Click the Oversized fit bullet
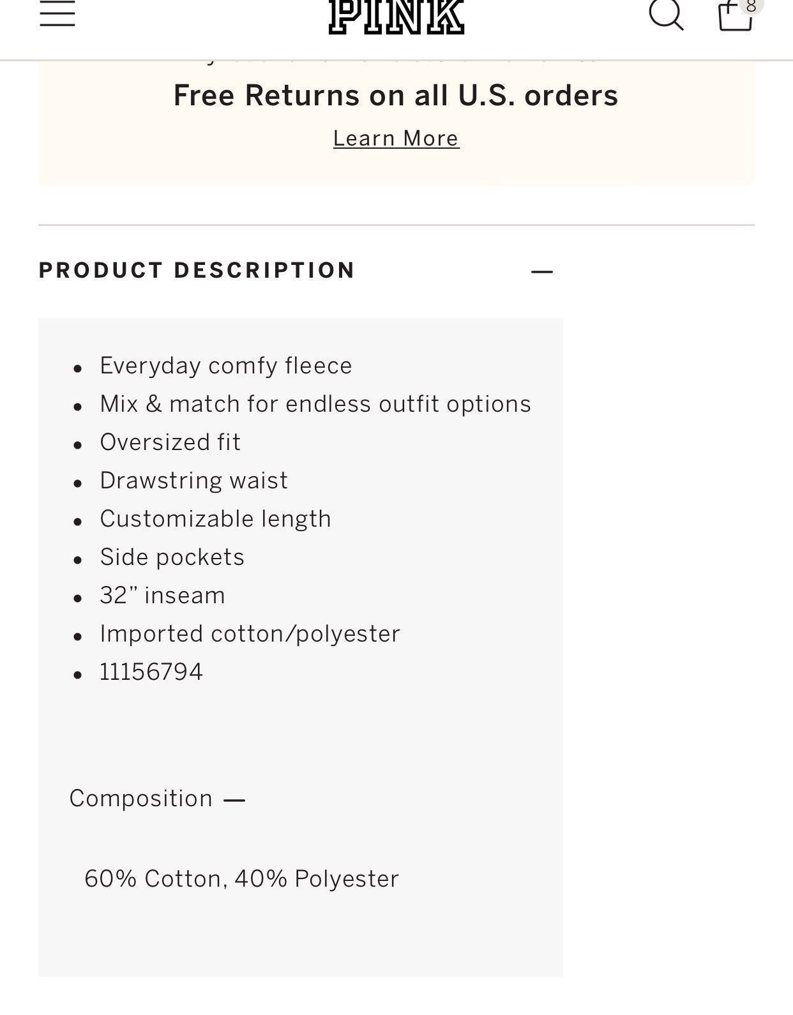The height and width of the screenshot is (1015, 793). coord(170,442)
